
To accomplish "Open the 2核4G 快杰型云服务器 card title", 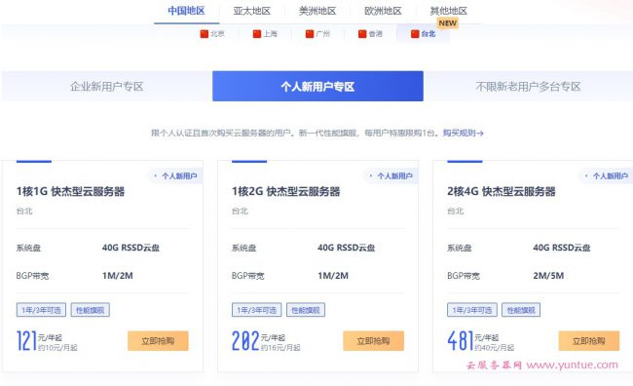I will tap(502, 191).
